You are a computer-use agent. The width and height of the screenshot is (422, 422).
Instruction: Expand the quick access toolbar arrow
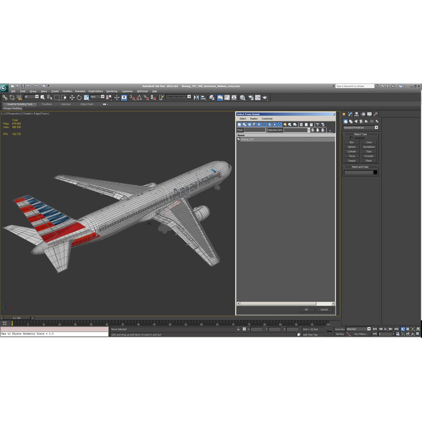click(48, 86)
